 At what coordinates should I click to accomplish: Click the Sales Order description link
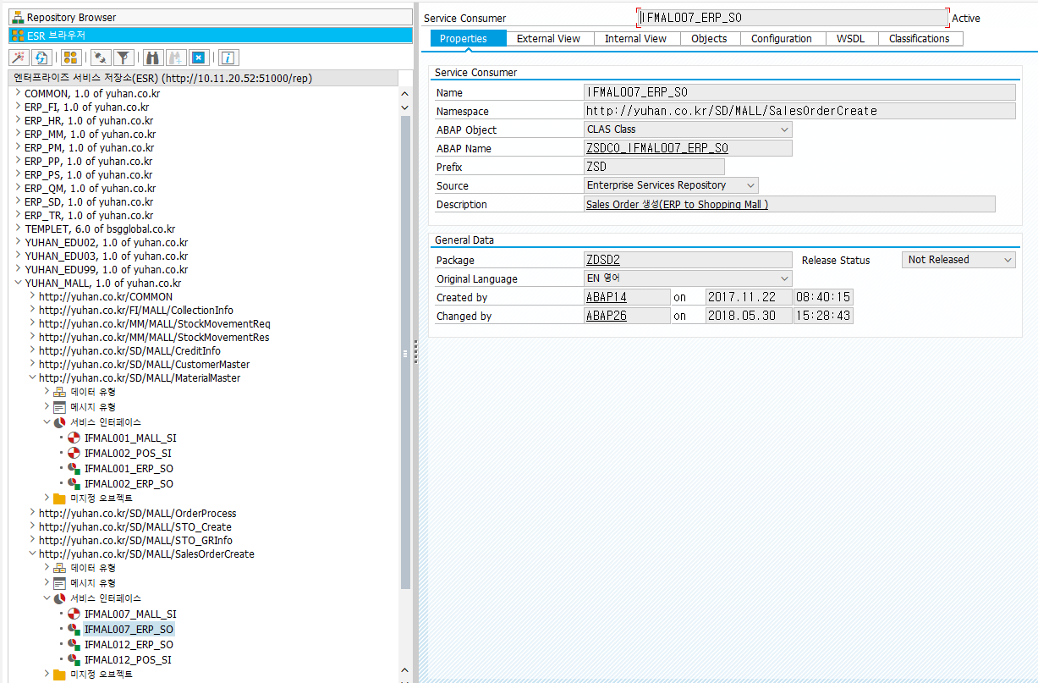[x=677, y=204]
